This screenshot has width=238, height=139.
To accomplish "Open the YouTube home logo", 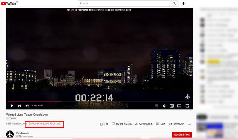I will (9, 3).
